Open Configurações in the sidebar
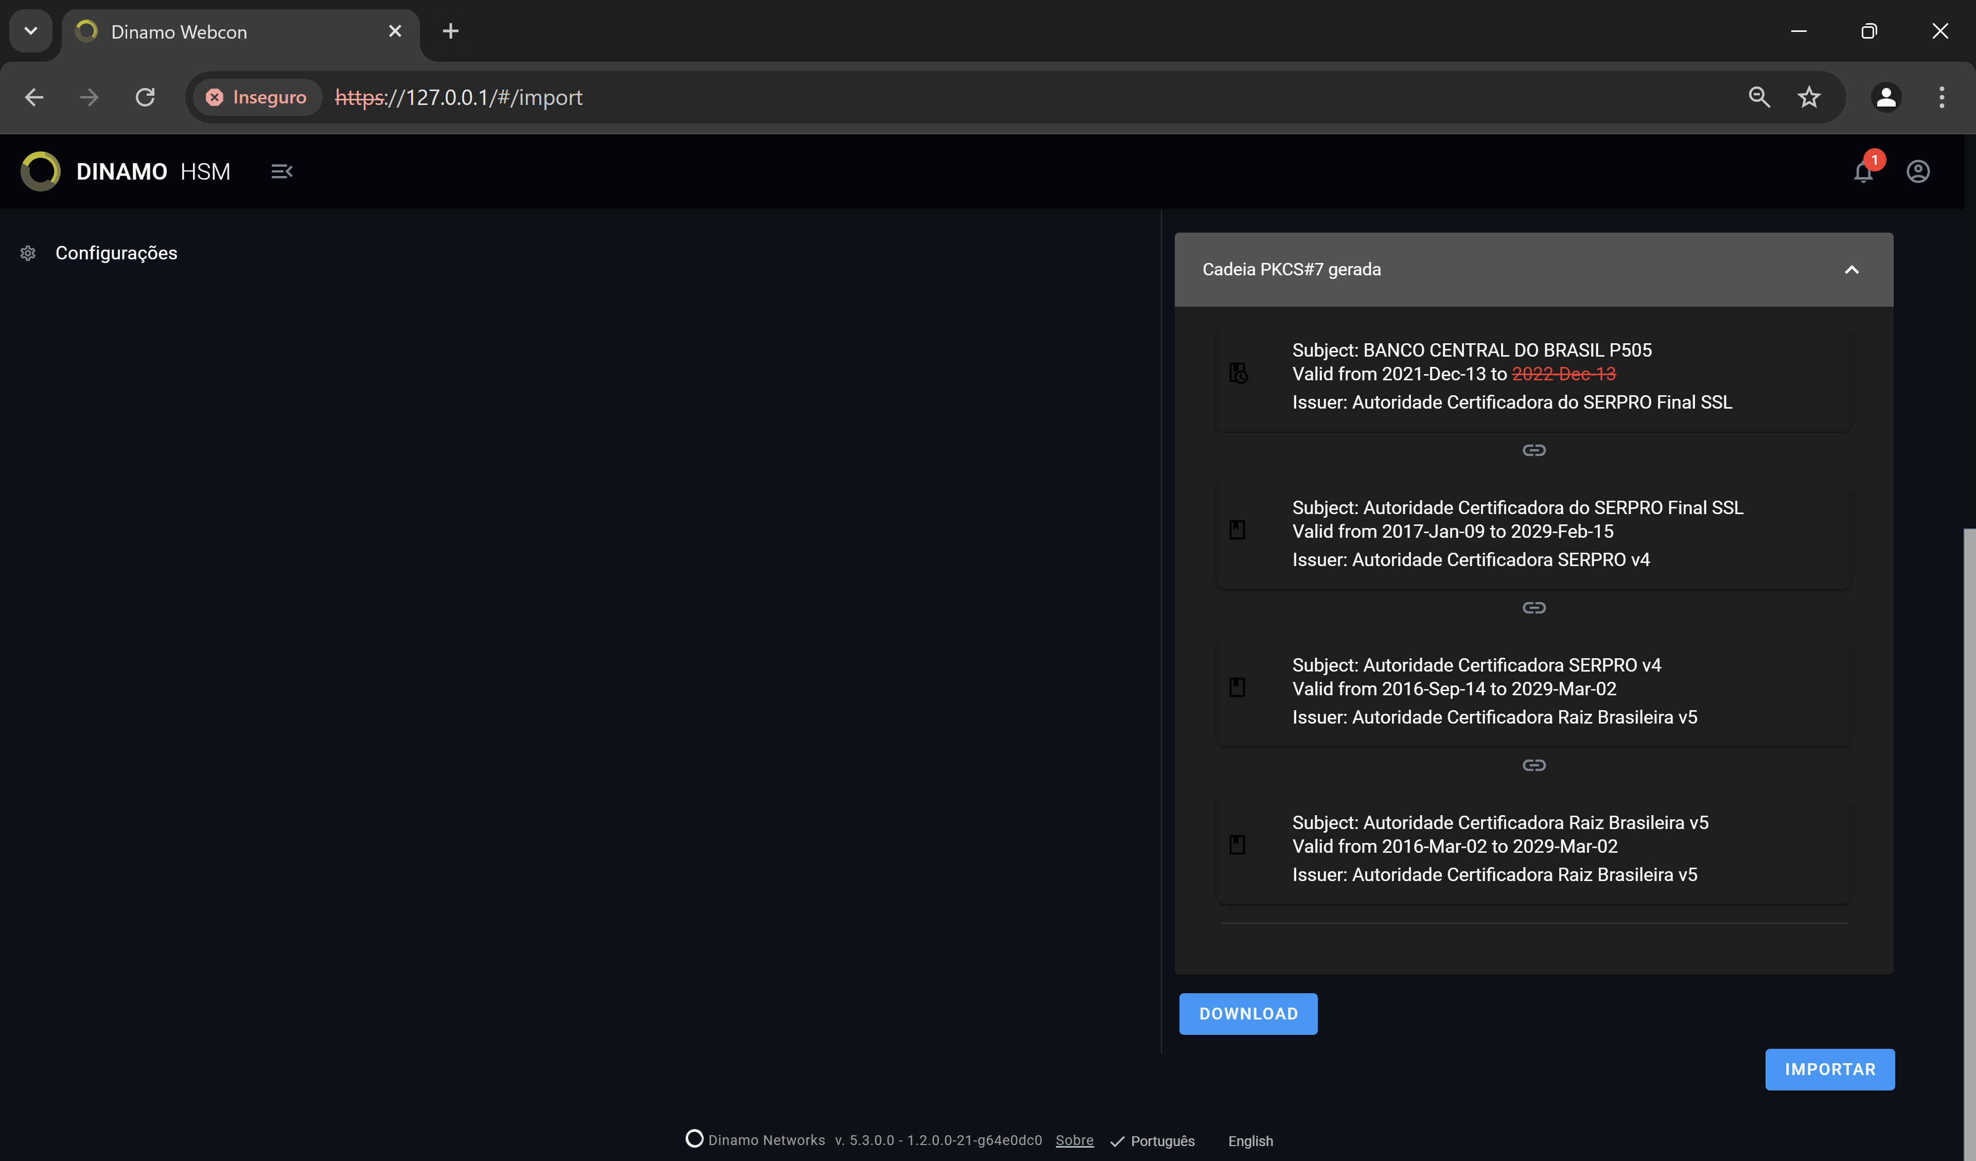The height and width of the screenshot is (1161, 1976). coord(116,253)
